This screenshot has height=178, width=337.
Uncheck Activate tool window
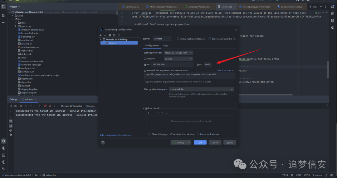point(171,134)
